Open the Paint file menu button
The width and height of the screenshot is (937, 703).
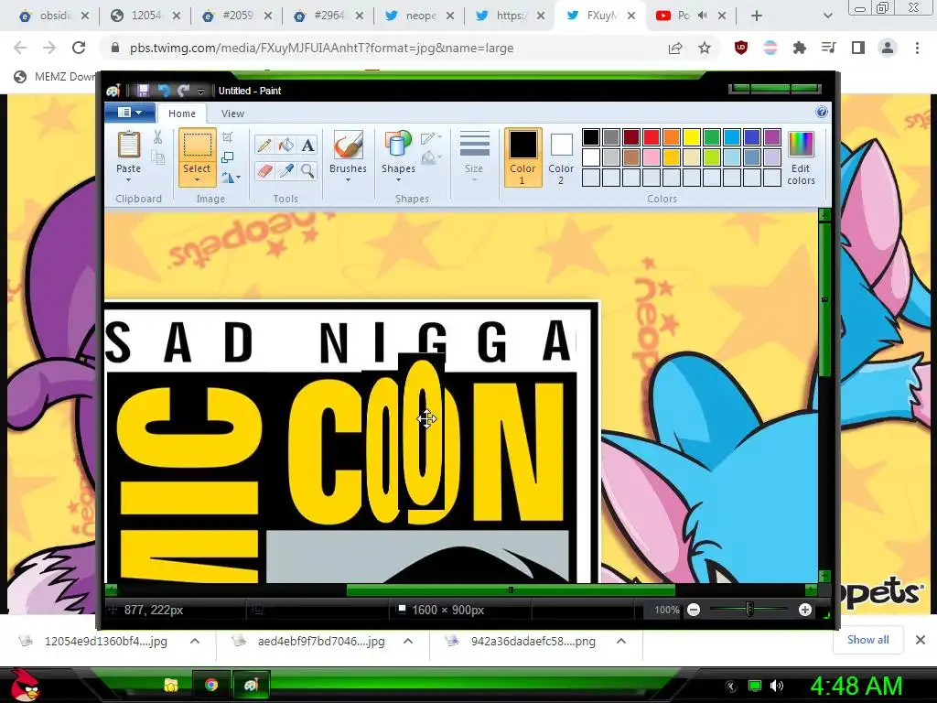[130, 113]
